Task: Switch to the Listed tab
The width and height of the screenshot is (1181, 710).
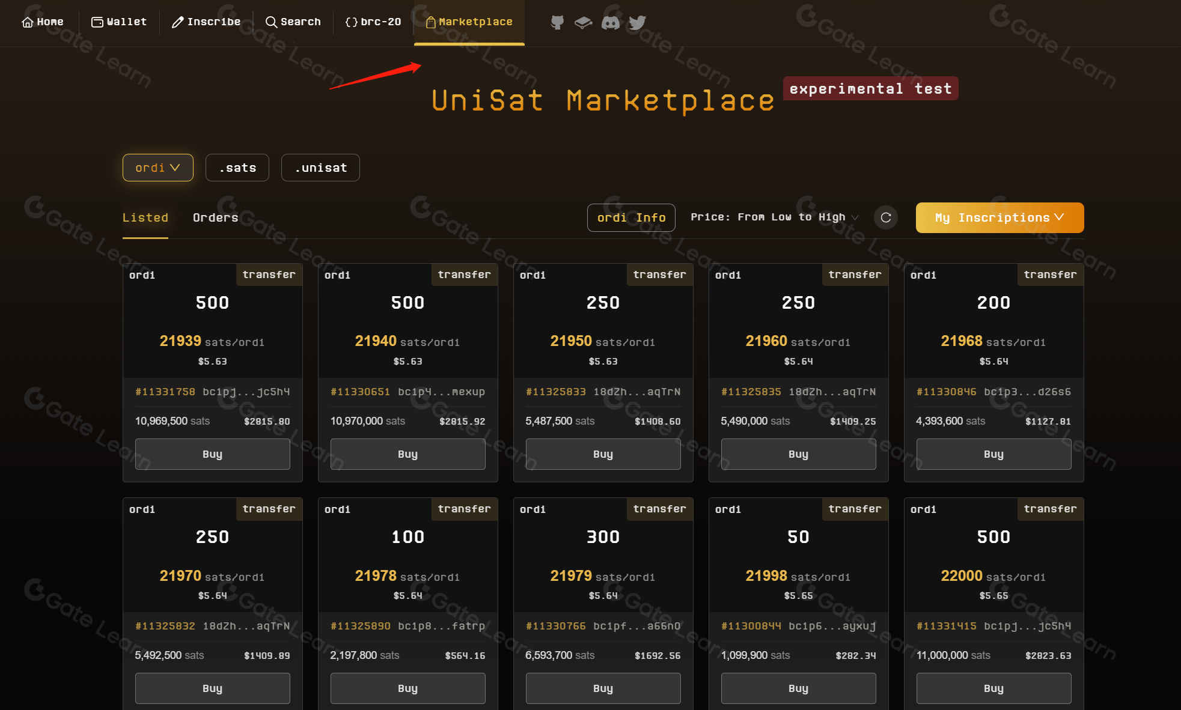Action: (145, 218)
